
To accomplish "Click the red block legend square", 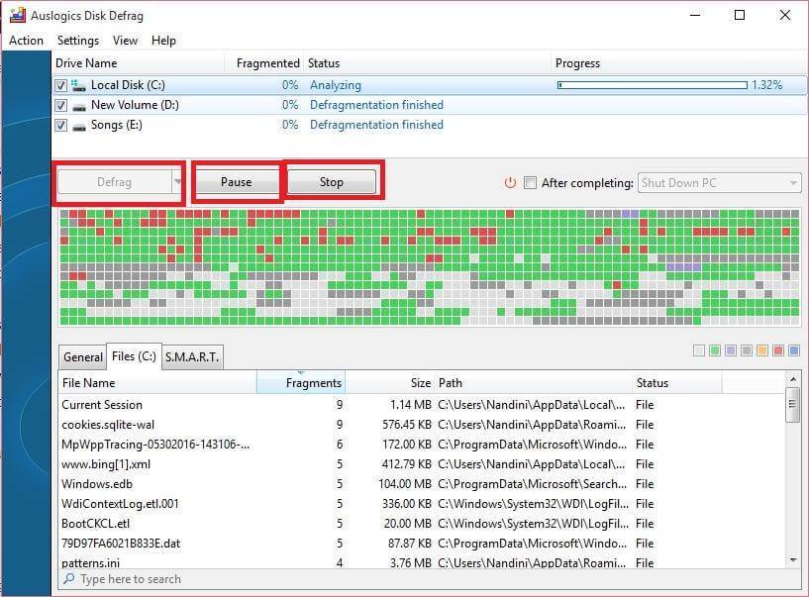I will [778, 349].
